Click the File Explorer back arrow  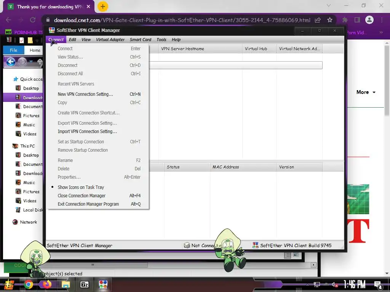(x=11, y=62)
